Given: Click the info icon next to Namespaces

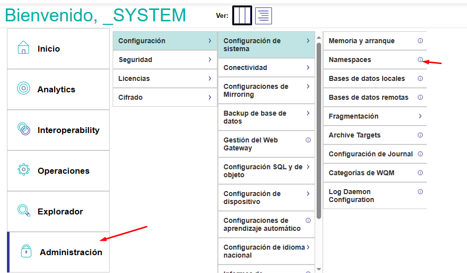Looking at the screenshot, I should click(420, 60).
